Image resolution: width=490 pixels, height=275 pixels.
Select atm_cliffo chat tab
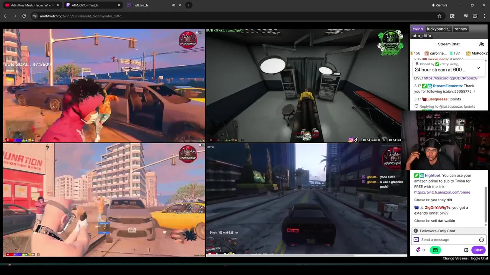(x=422, y=36)
